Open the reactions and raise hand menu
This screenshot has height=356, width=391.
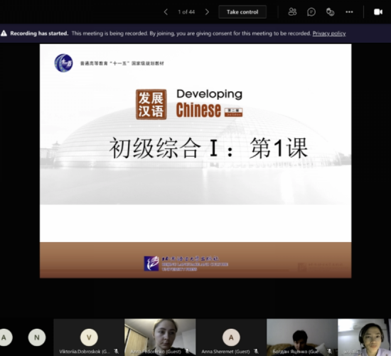(330, 11)
